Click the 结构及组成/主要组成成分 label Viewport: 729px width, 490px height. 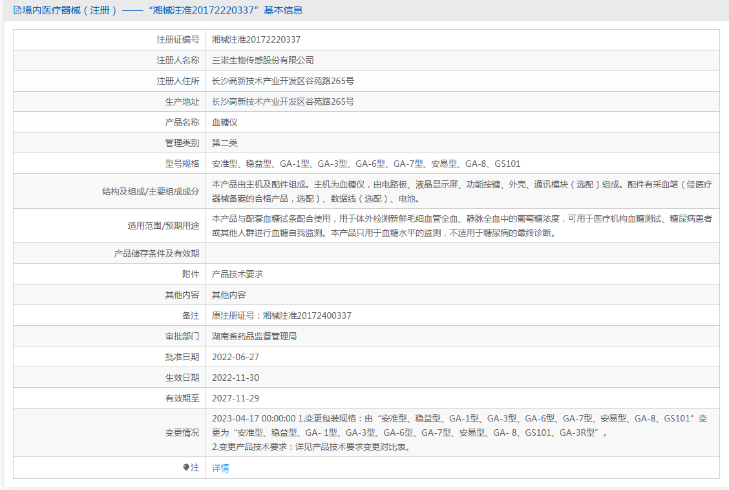(151, 191)
